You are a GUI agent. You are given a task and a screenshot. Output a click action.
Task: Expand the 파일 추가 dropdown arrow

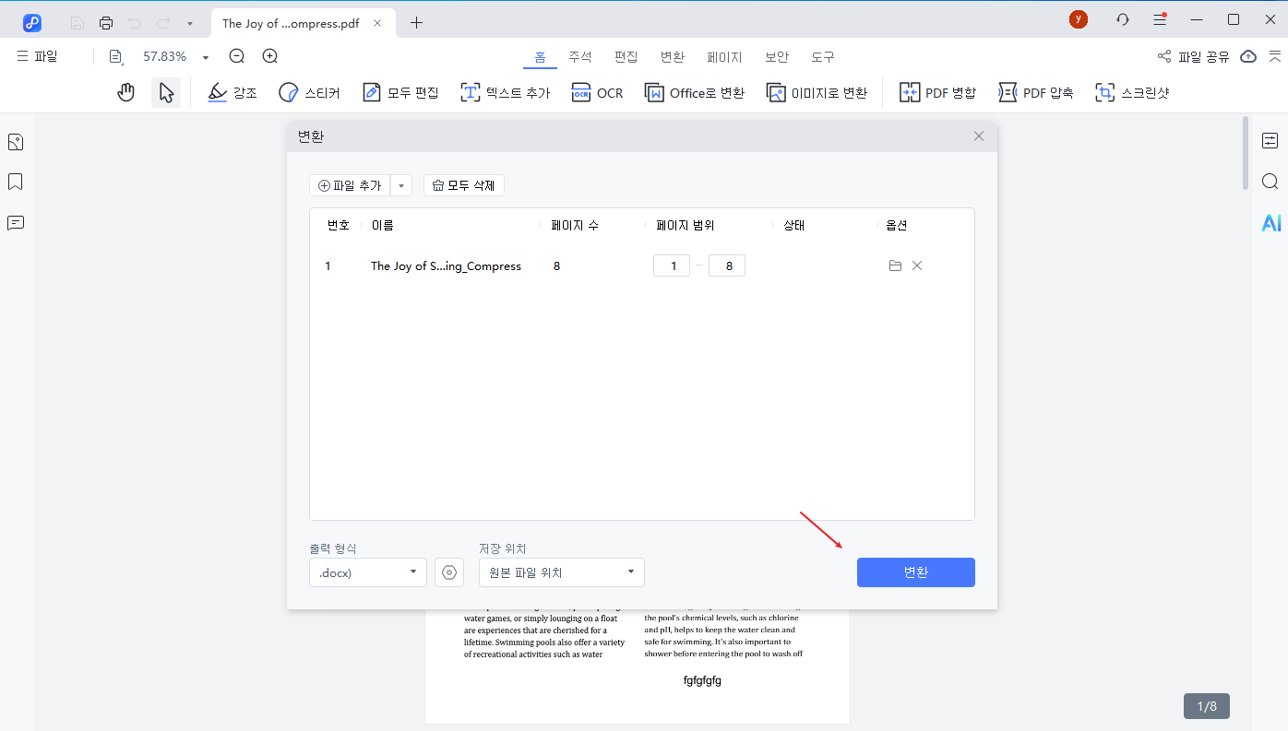click(x=401, y=184)
